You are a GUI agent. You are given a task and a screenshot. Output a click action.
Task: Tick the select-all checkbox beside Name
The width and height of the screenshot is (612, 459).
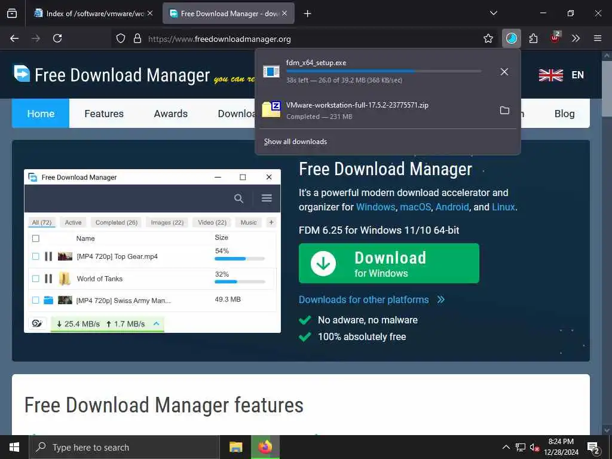35,238
